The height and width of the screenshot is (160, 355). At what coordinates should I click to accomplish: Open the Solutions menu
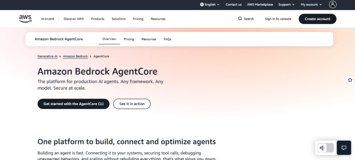pos(119,19)
